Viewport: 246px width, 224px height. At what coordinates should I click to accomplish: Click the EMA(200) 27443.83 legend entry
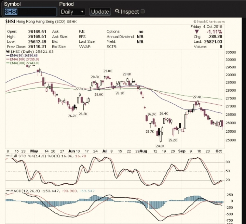pos(23,63)
